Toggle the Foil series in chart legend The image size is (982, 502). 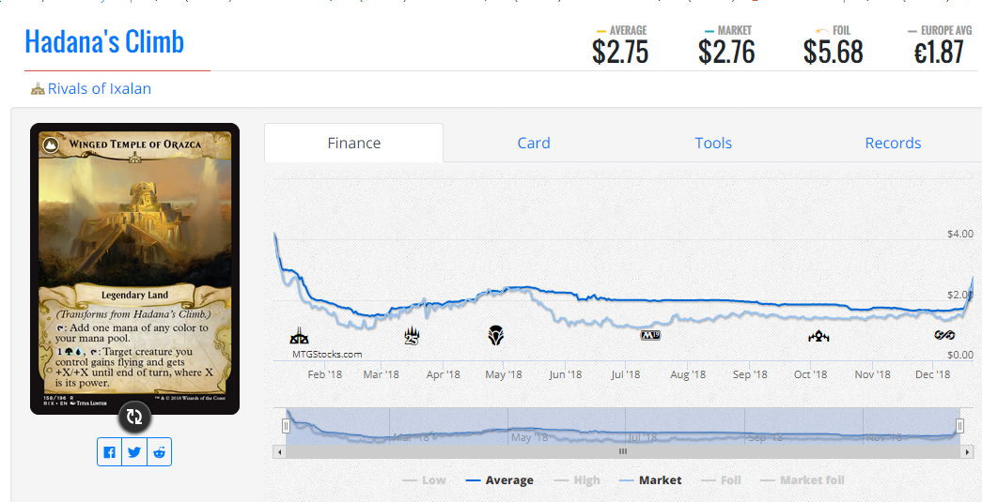pyautogui.click(x=720, y=480)
